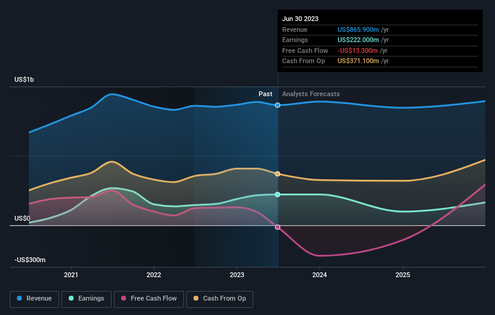Click the 2024 x-axis label

pyautogui.click(x=320, y=275)
